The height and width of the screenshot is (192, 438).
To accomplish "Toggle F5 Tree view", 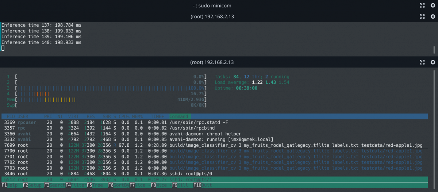I will (95, 185).
